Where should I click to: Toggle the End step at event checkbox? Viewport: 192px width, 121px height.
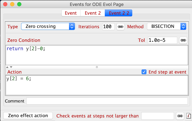click(144, 72)
